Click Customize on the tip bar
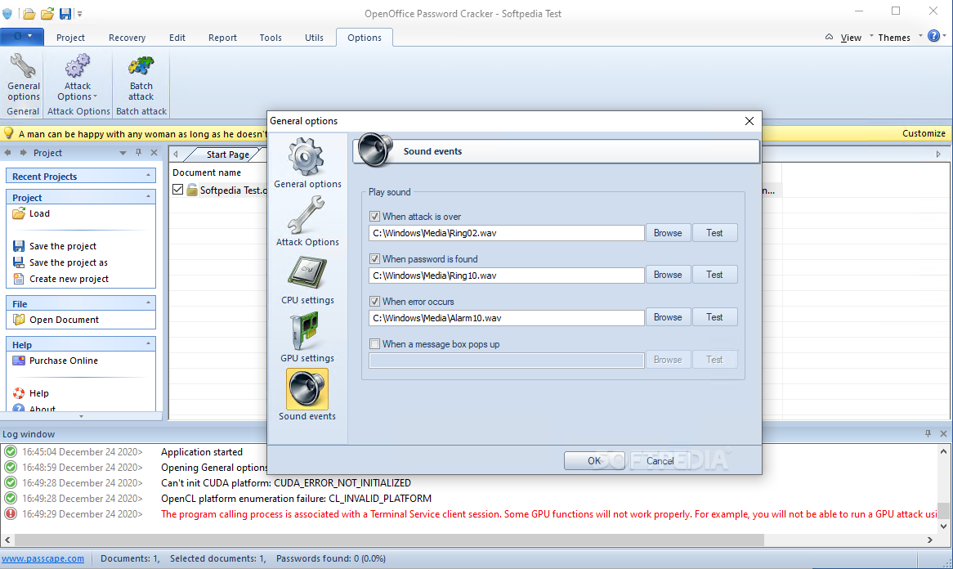953x569 pixels. 924,133
